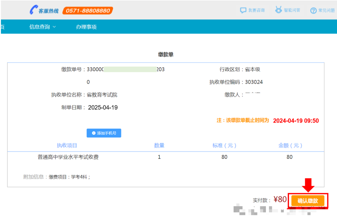Click the 常见问题 question mark icon
Screen dimensions: 337x224
313,11
